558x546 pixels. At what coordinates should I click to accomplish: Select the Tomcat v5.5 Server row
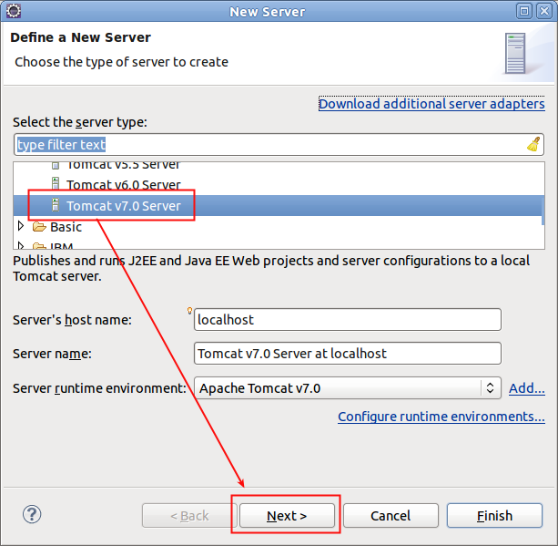pyautogui.click(x=279, y=166)
